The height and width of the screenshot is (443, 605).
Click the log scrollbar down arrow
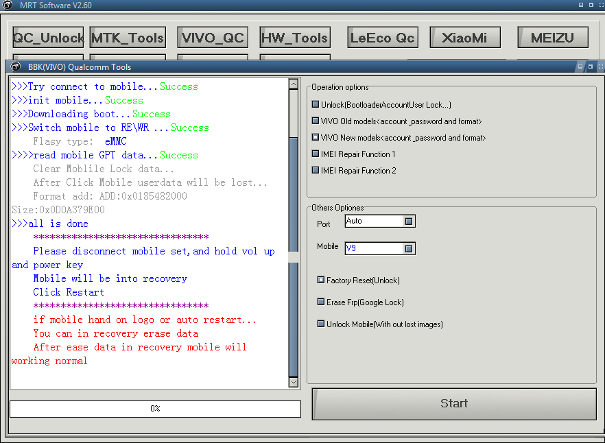pos(294,382)
